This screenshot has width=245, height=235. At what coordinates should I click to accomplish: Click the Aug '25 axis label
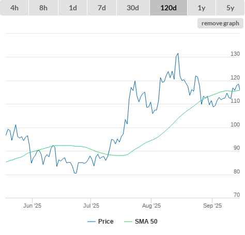[151, 206]
